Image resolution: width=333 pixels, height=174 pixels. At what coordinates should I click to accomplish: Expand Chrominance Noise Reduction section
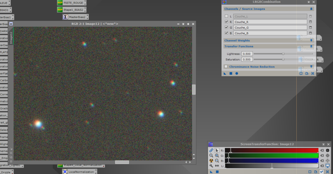[x=311, y=67]
